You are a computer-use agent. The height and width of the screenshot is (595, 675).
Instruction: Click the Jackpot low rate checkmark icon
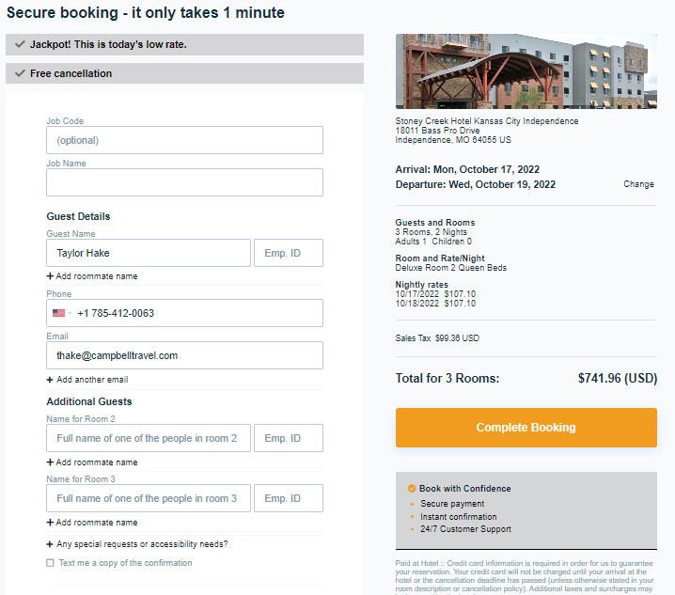pos(20,44)
